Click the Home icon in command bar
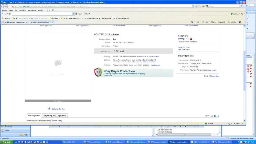The height and width of the screenshot is (144, 256). [192, 22]
